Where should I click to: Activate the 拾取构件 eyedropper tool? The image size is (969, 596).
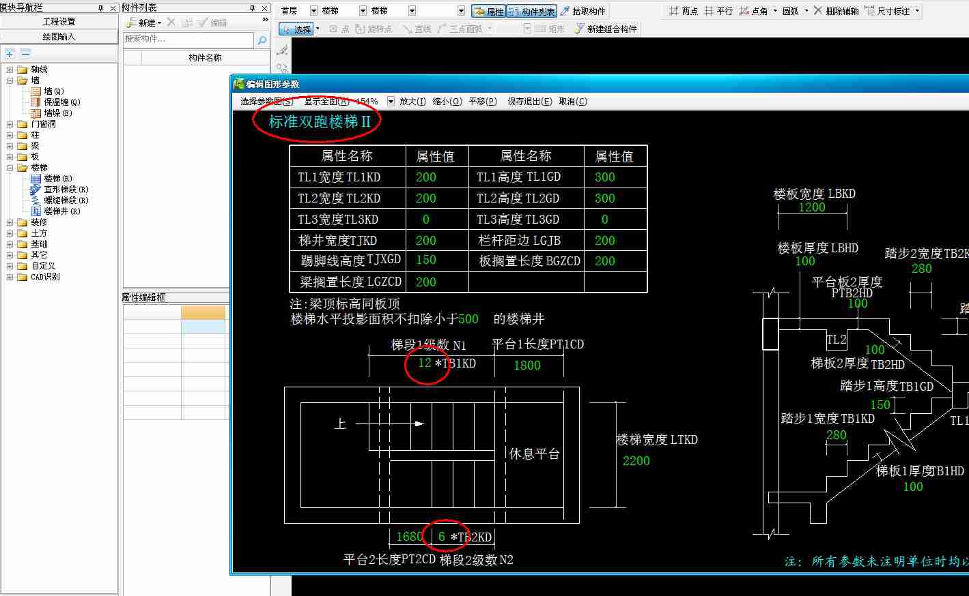tap(582, 12)
